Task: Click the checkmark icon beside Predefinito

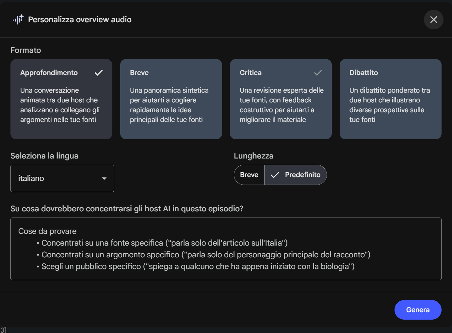Action: point(275,175)
